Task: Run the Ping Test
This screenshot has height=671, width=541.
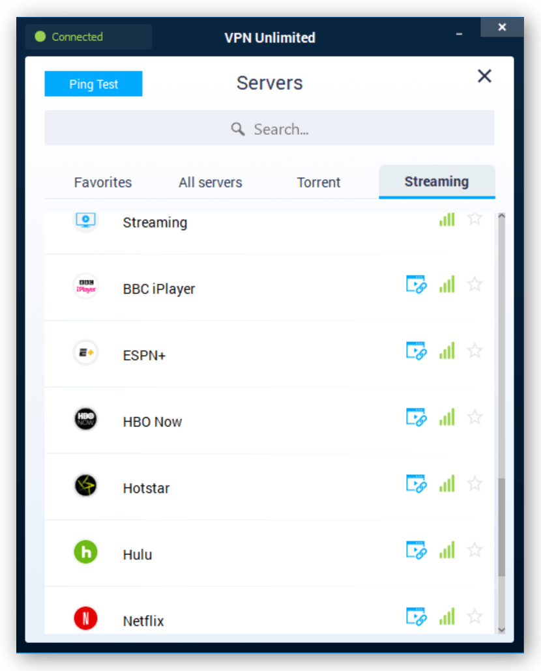Action: tap(93, 84)
